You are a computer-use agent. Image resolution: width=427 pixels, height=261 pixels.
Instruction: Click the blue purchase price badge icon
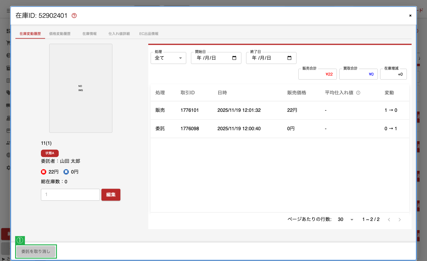coord(66,172)
